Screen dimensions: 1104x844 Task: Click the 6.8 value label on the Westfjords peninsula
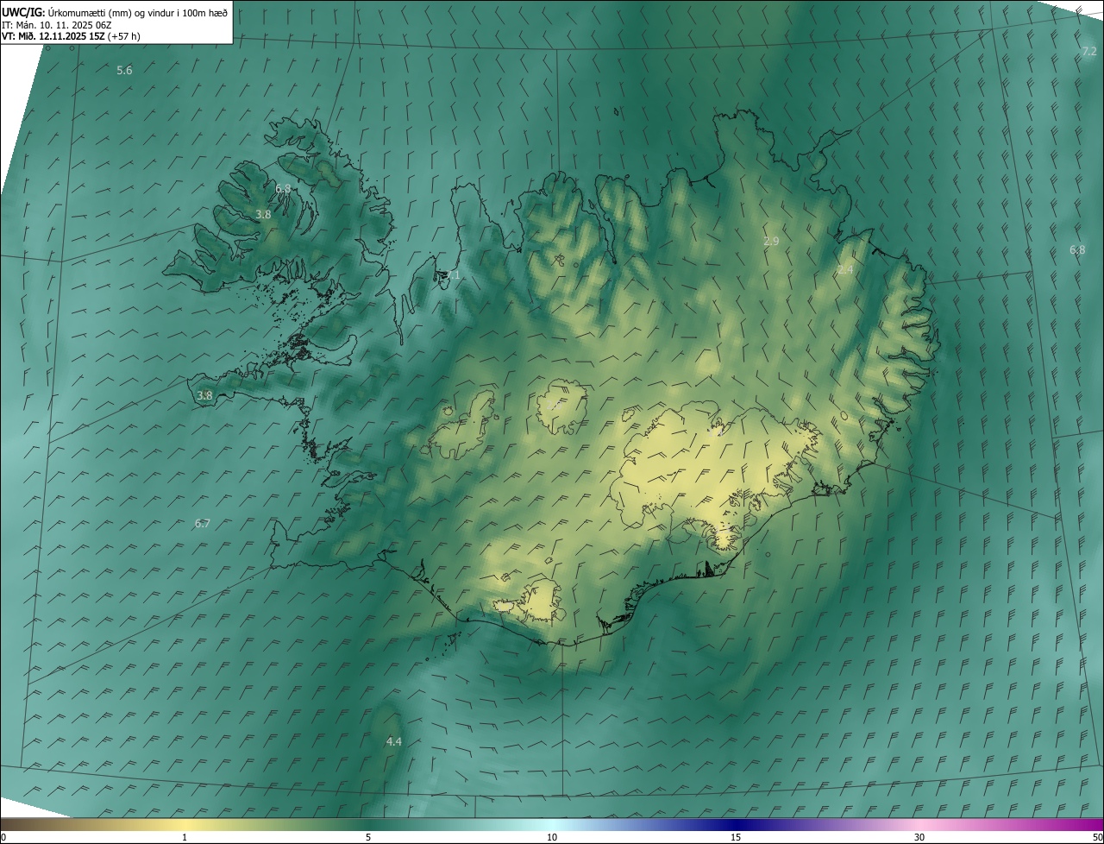point(283,188)
